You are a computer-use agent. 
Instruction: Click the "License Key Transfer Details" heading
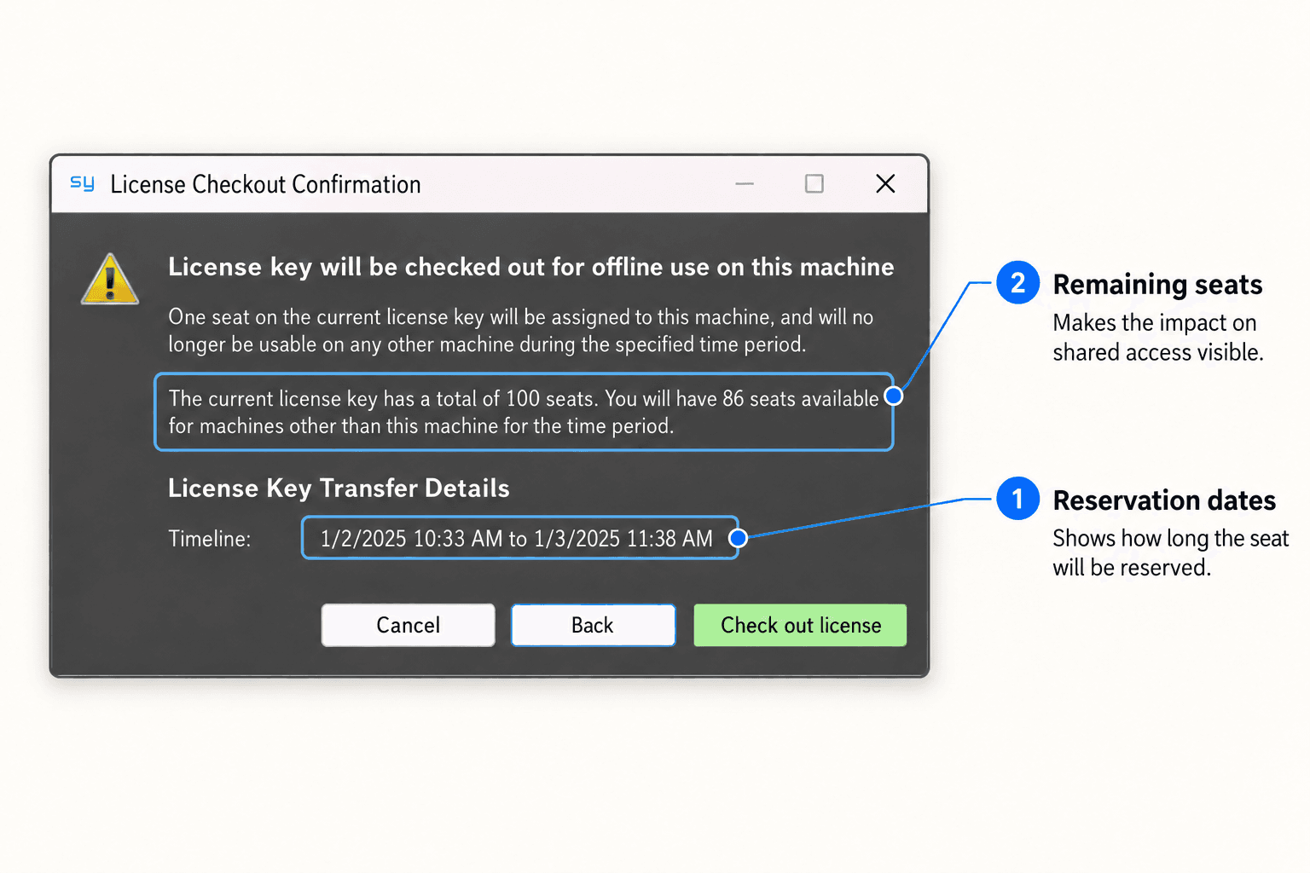(x=339, y=488)
